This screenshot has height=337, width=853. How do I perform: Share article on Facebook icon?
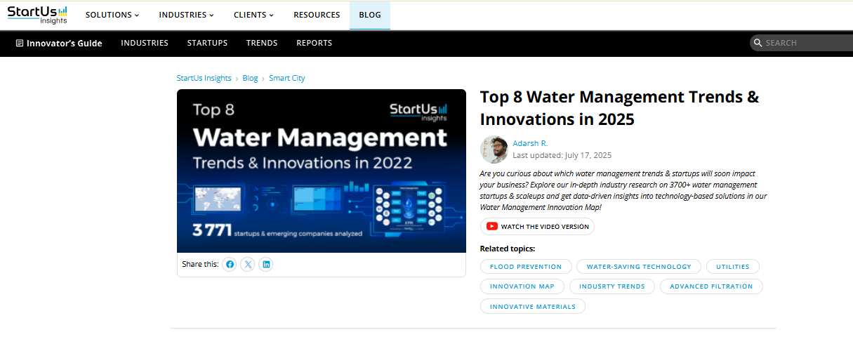click(230, 265)
